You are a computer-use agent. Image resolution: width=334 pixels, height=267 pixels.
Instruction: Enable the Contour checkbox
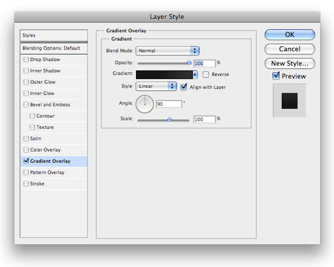tap(32, 116)
